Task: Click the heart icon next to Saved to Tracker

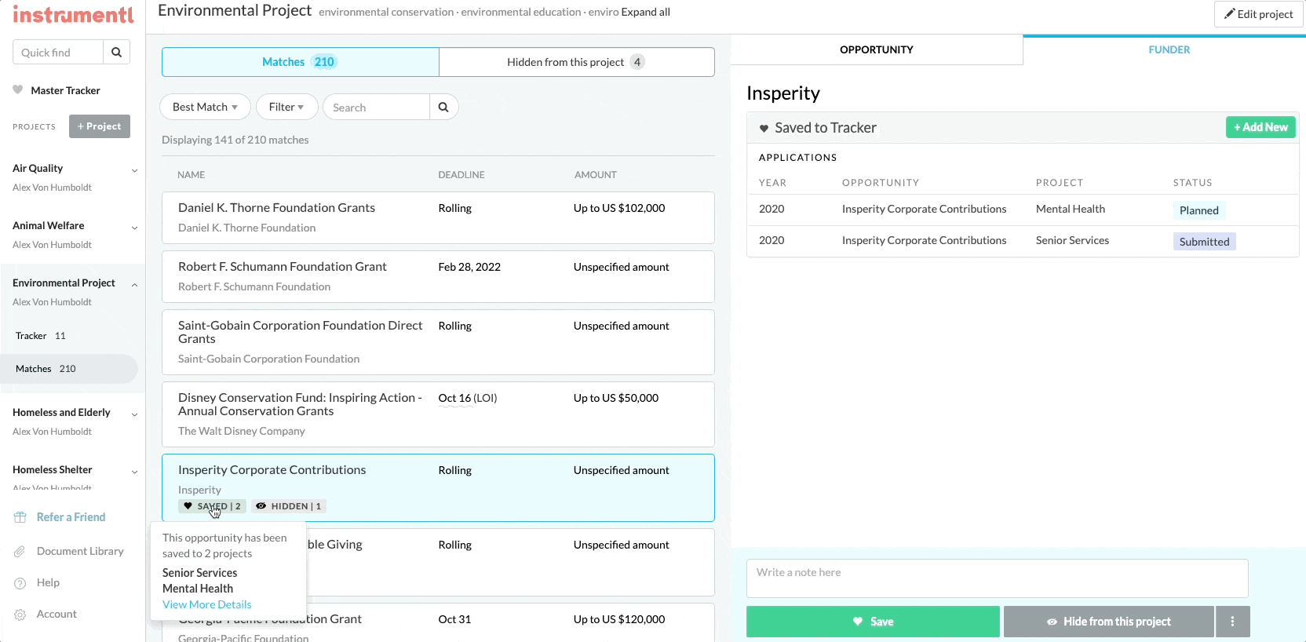Action: point(764,128)
